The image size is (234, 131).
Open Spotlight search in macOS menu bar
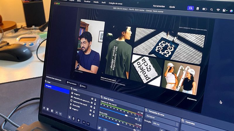pos(211,10)
